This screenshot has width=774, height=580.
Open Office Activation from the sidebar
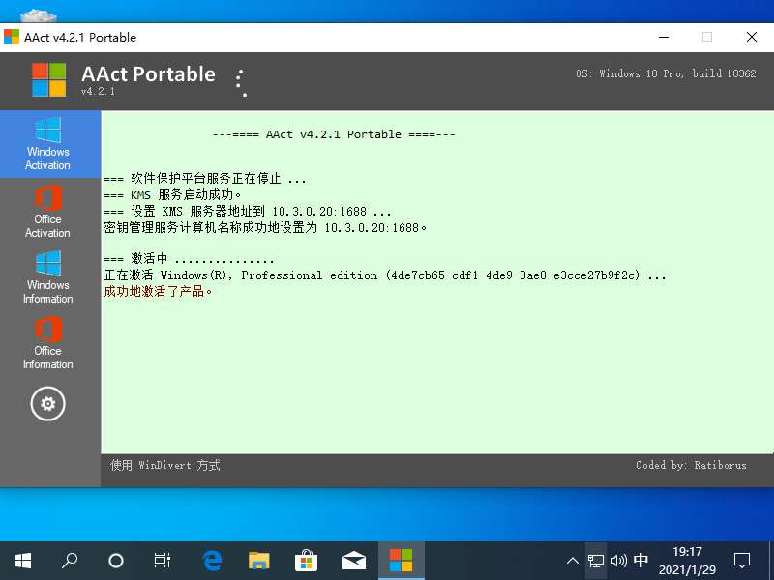47,213
